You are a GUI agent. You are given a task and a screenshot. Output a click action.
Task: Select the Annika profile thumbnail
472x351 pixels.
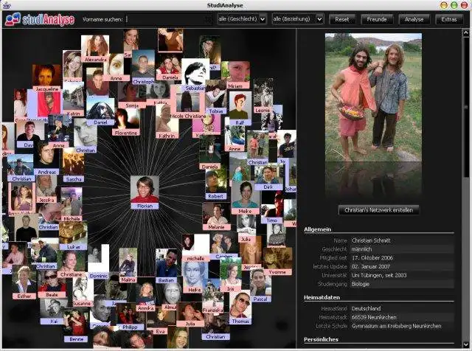[x=146, y=296]
